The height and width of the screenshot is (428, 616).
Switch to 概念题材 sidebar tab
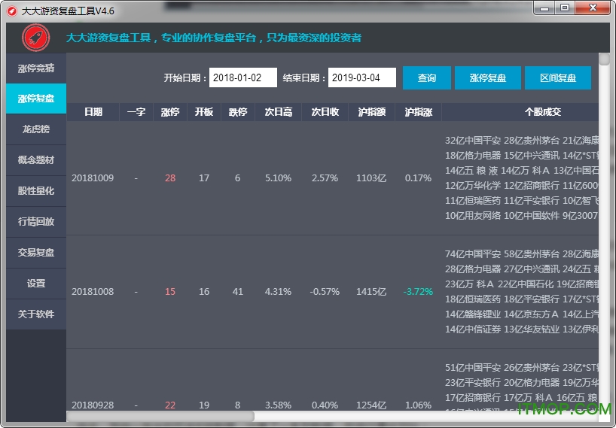36,160
